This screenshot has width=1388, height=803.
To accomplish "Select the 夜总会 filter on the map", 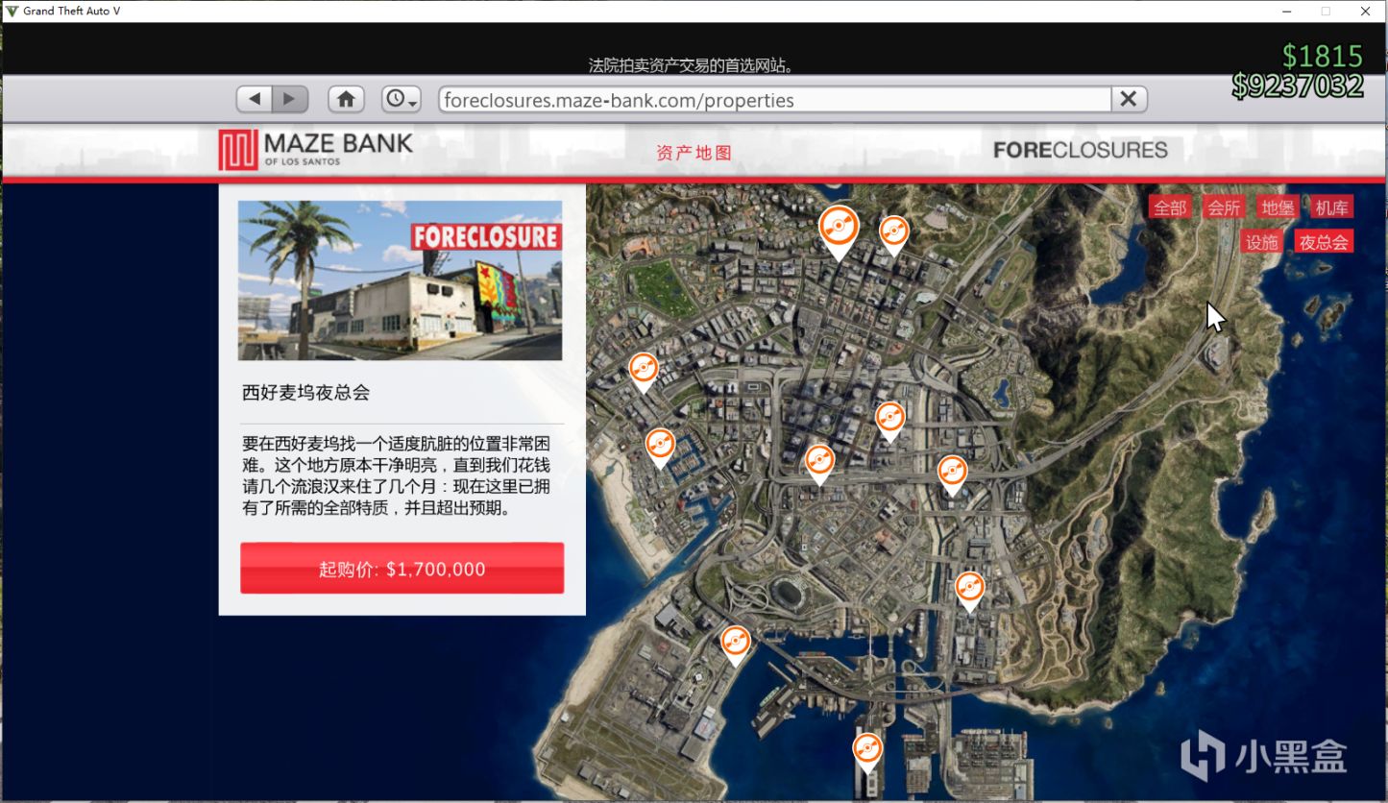I will pyautogui.click(x=1324, y=242).
